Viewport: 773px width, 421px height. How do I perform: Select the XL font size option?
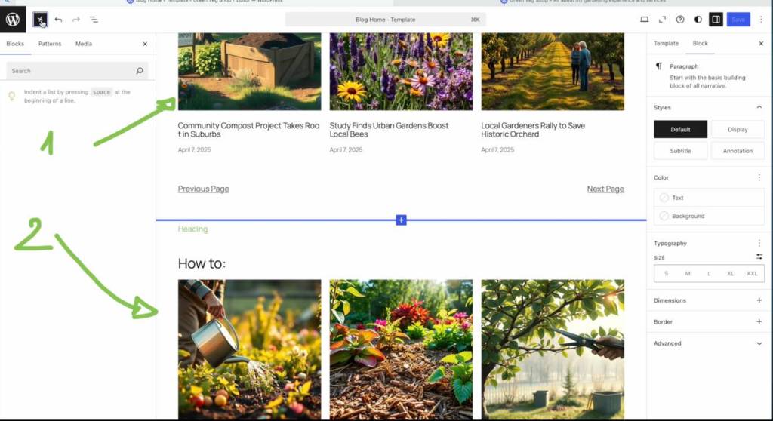coord(730,273)
